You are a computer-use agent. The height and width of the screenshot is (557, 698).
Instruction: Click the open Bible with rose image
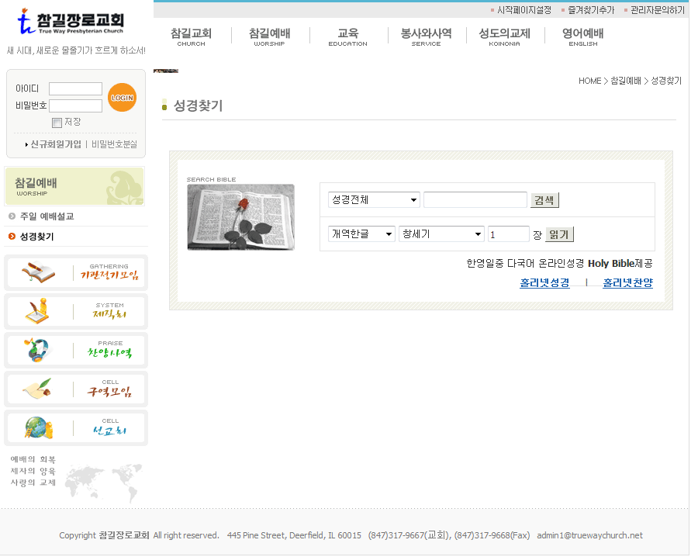241,217
